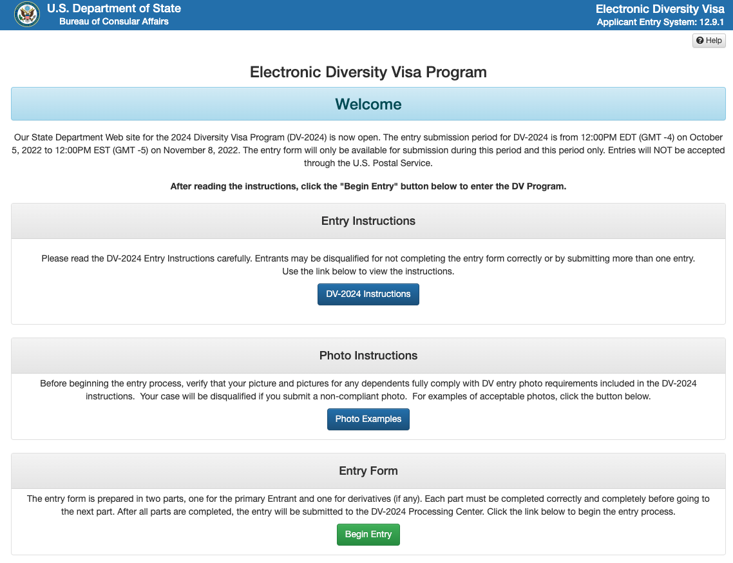Image resolution: width=733 pixels, height=563 pixels.
Task: Click the Electronic Diversity Visa header label
Action: [659, 8]
